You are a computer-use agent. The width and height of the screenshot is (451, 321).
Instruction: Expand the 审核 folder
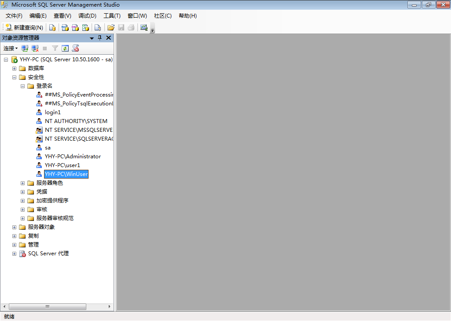(22, 209)
